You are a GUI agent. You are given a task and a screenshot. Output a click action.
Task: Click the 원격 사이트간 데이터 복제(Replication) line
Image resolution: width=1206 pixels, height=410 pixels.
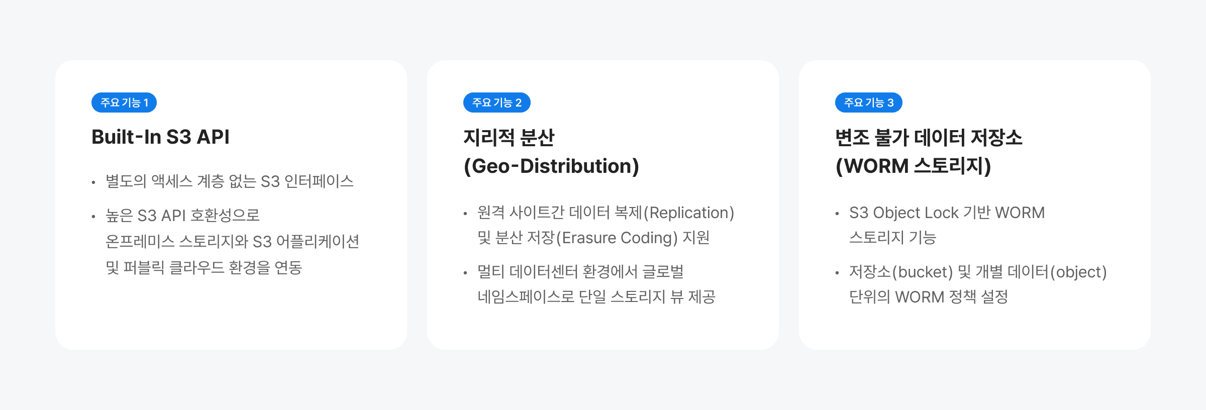[606, 213]
